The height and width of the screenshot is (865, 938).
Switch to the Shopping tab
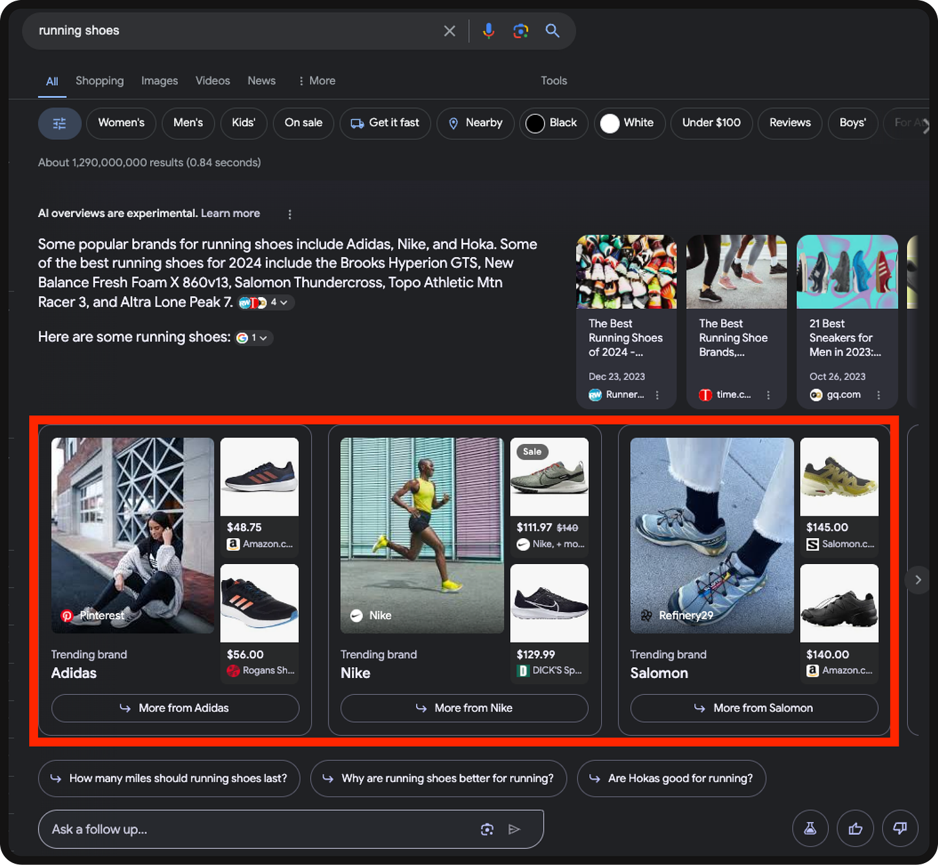point(100,81)
